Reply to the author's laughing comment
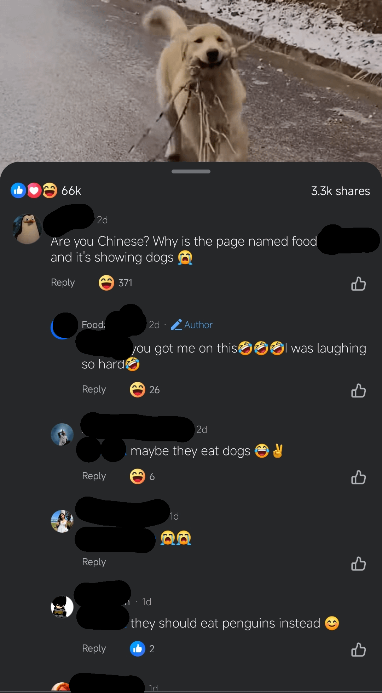382x693 pixels. [94, 389]
